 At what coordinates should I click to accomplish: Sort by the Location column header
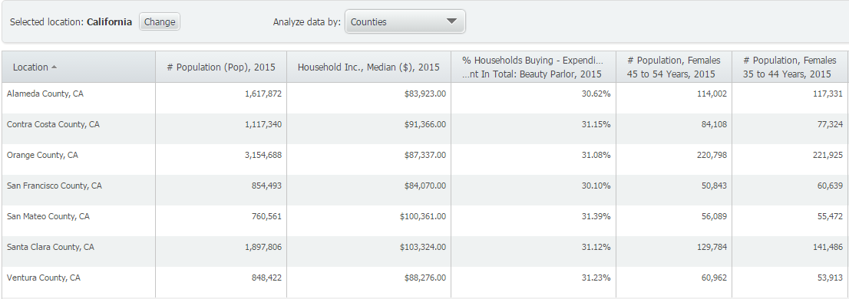78,67
